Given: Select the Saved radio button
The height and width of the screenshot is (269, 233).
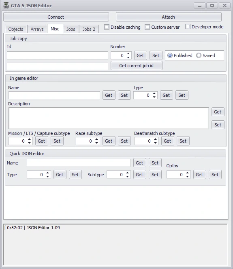Looking at the screenshot, I should click(199, 56).
